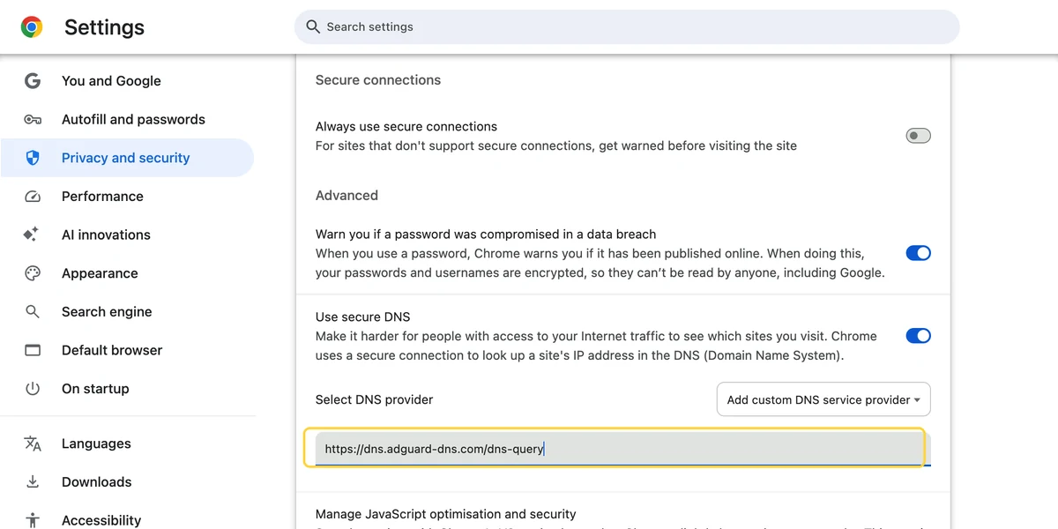Click the accessibility figure icon
Viewport: 1058px width, 529px height.
pos(33,520)
